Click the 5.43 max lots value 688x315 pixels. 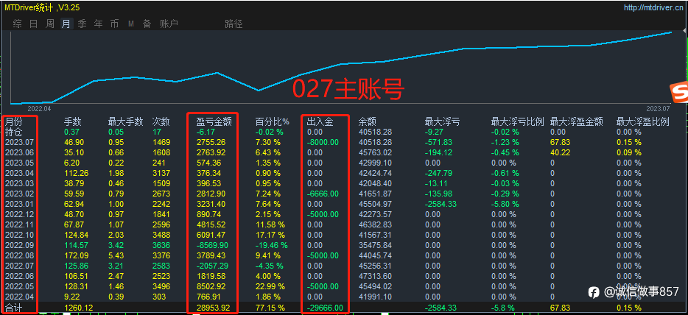(116, 255)
